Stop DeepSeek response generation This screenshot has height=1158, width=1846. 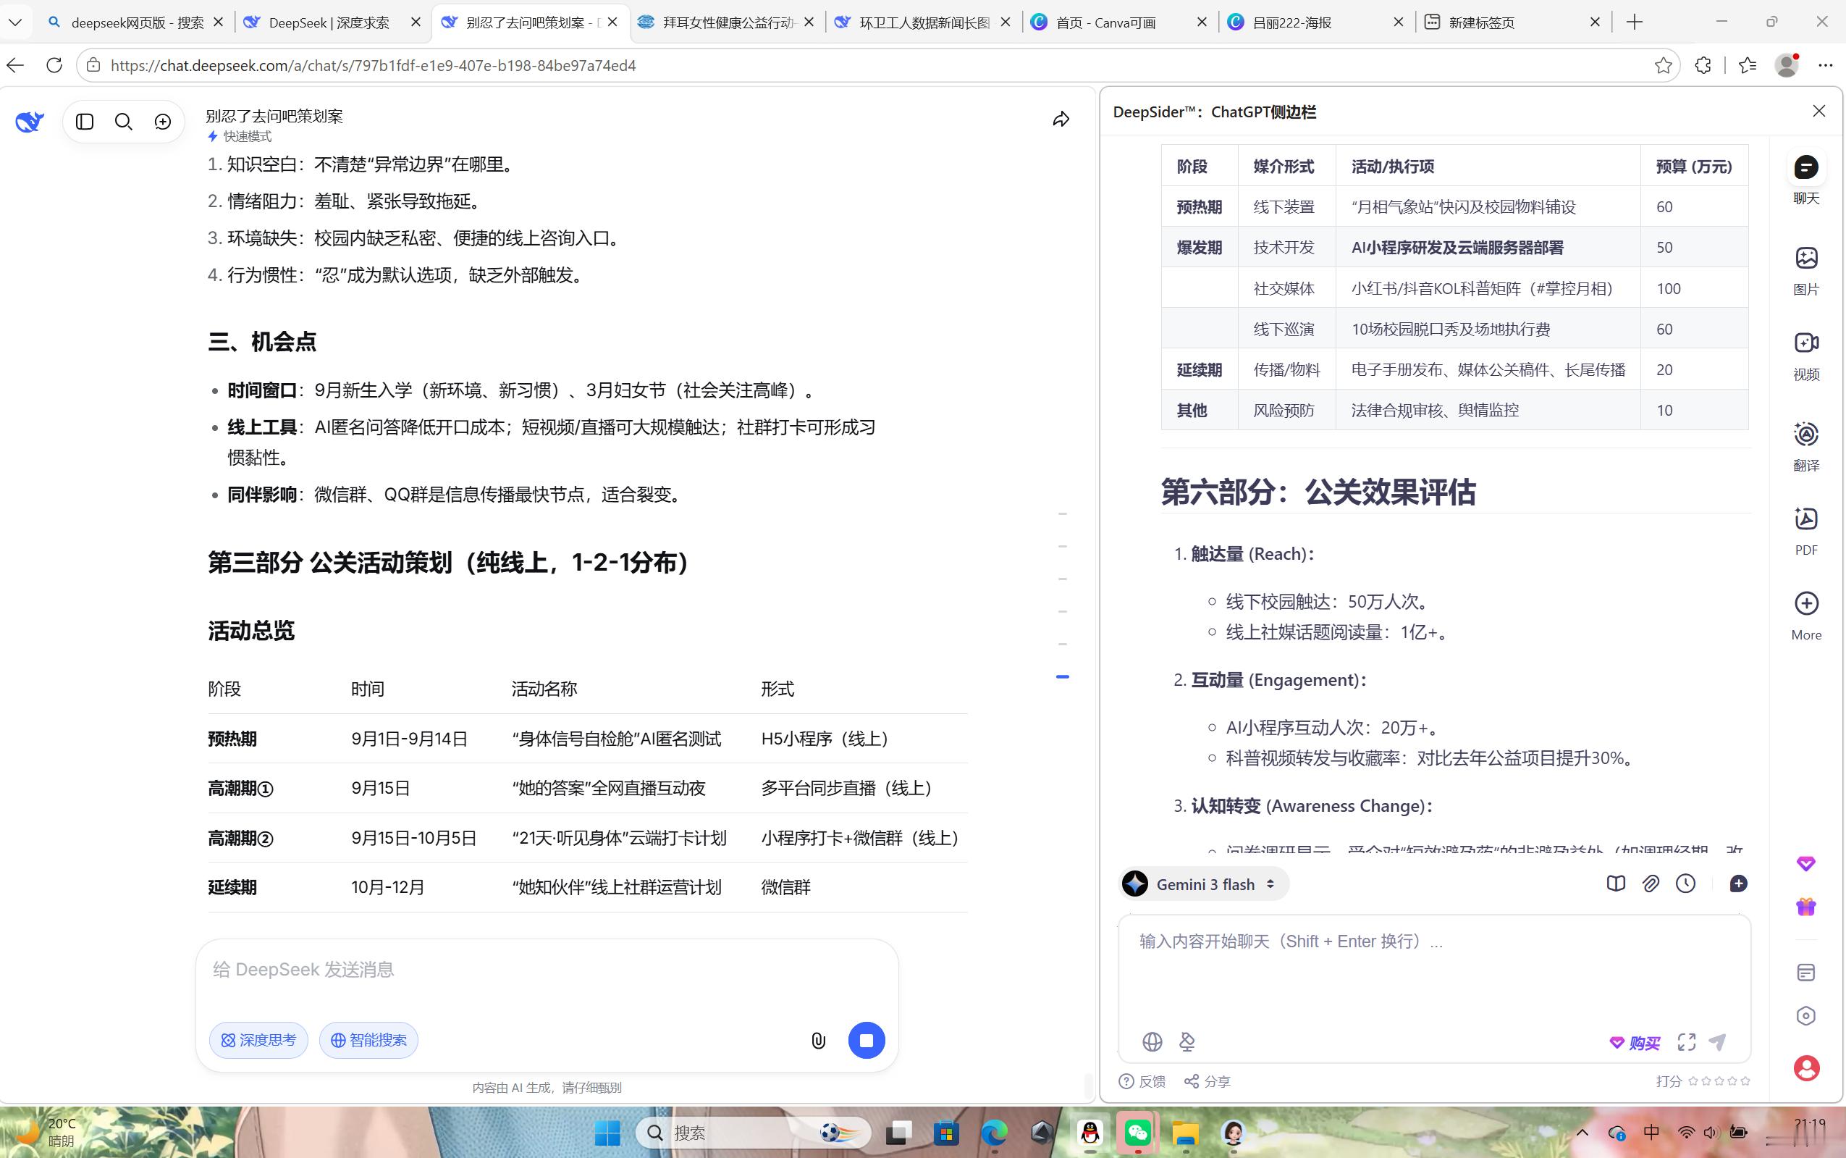point(867,1040)
